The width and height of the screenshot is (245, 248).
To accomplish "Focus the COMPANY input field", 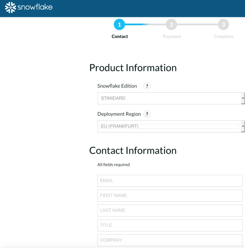I will click(x=170, y=240).
